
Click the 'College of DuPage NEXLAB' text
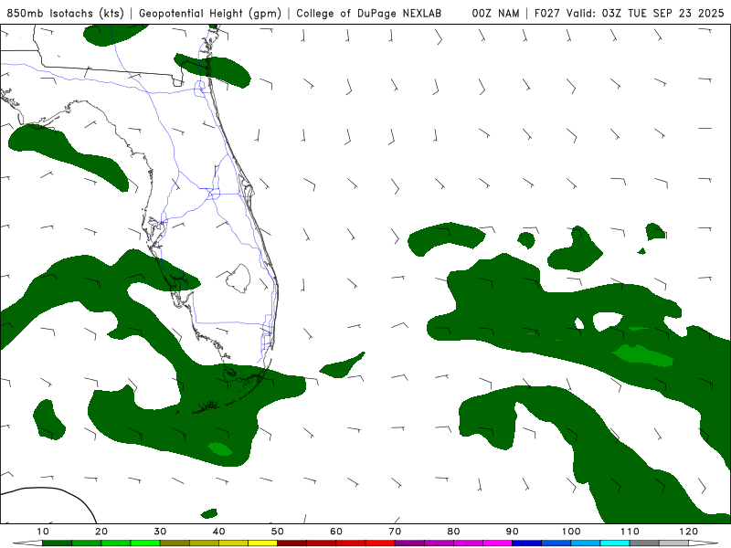tap(368, 14)
